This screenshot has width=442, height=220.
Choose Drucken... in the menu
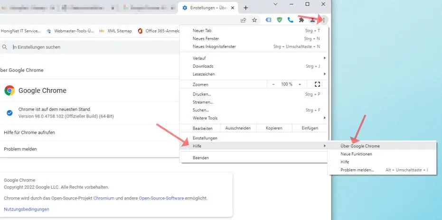254,94
